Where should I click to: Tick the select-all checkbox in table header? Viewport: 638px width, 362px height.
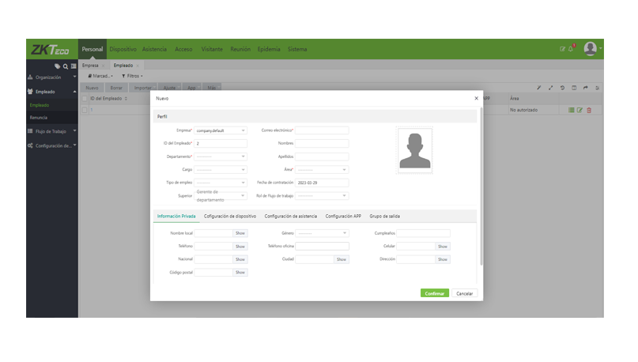(85, 99)
